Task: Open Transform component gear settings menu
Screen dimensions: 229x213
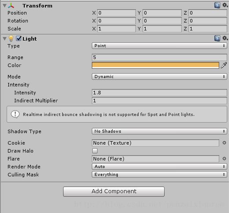Action: click(225, 5)
